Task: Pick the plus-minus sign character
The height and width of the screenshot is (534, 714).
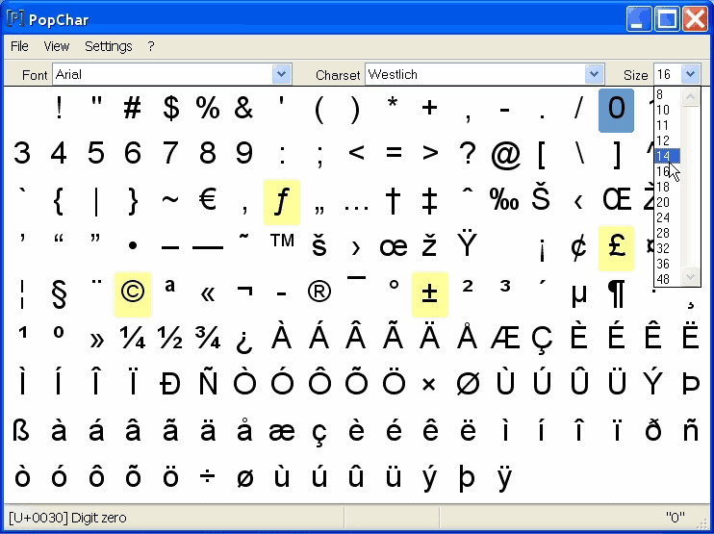Action: pyautogui.click(x=430, y=294)
